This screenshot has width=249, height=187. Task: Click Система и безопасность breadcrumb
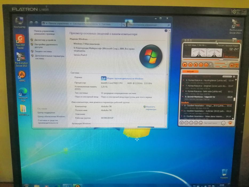(x=85, y=24)
